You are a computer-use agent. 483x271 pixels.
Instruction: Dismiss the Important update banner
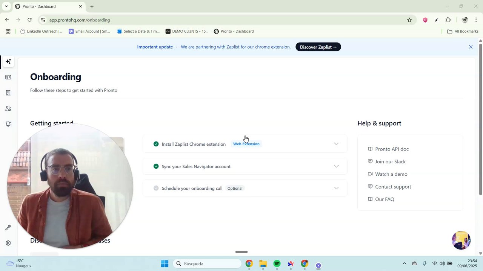tap(471, 47)
